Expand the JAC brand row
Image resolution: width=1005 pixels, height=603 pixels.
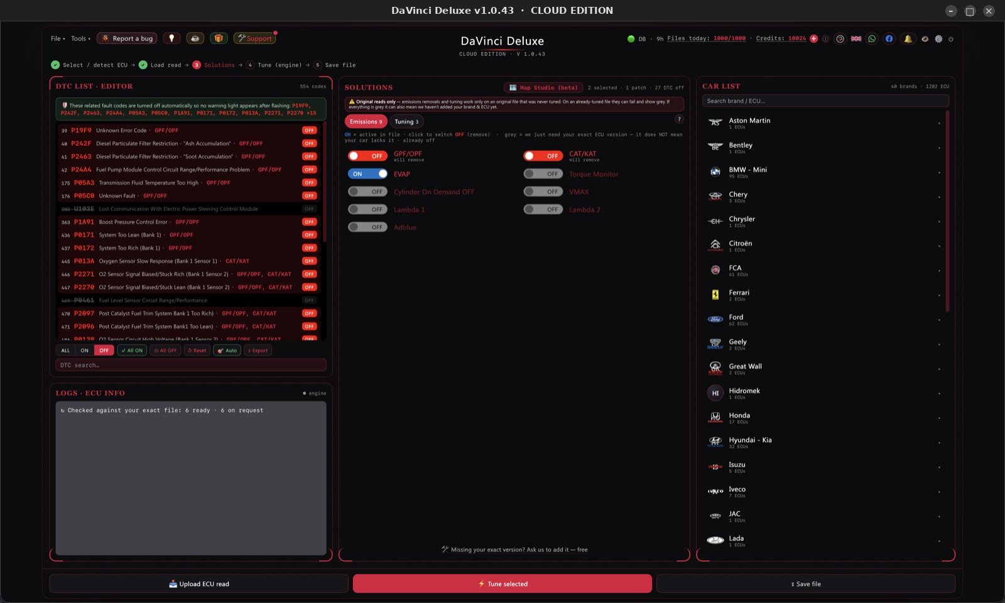(824, 516)
